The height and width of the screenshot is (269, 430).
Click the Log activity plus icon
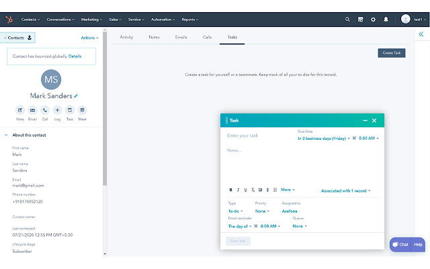(x=57, y=110)
